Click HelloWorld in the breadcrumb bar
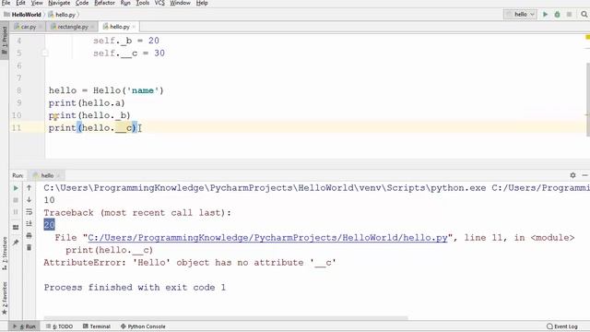 pyautogui.click(x=22, y=15)
